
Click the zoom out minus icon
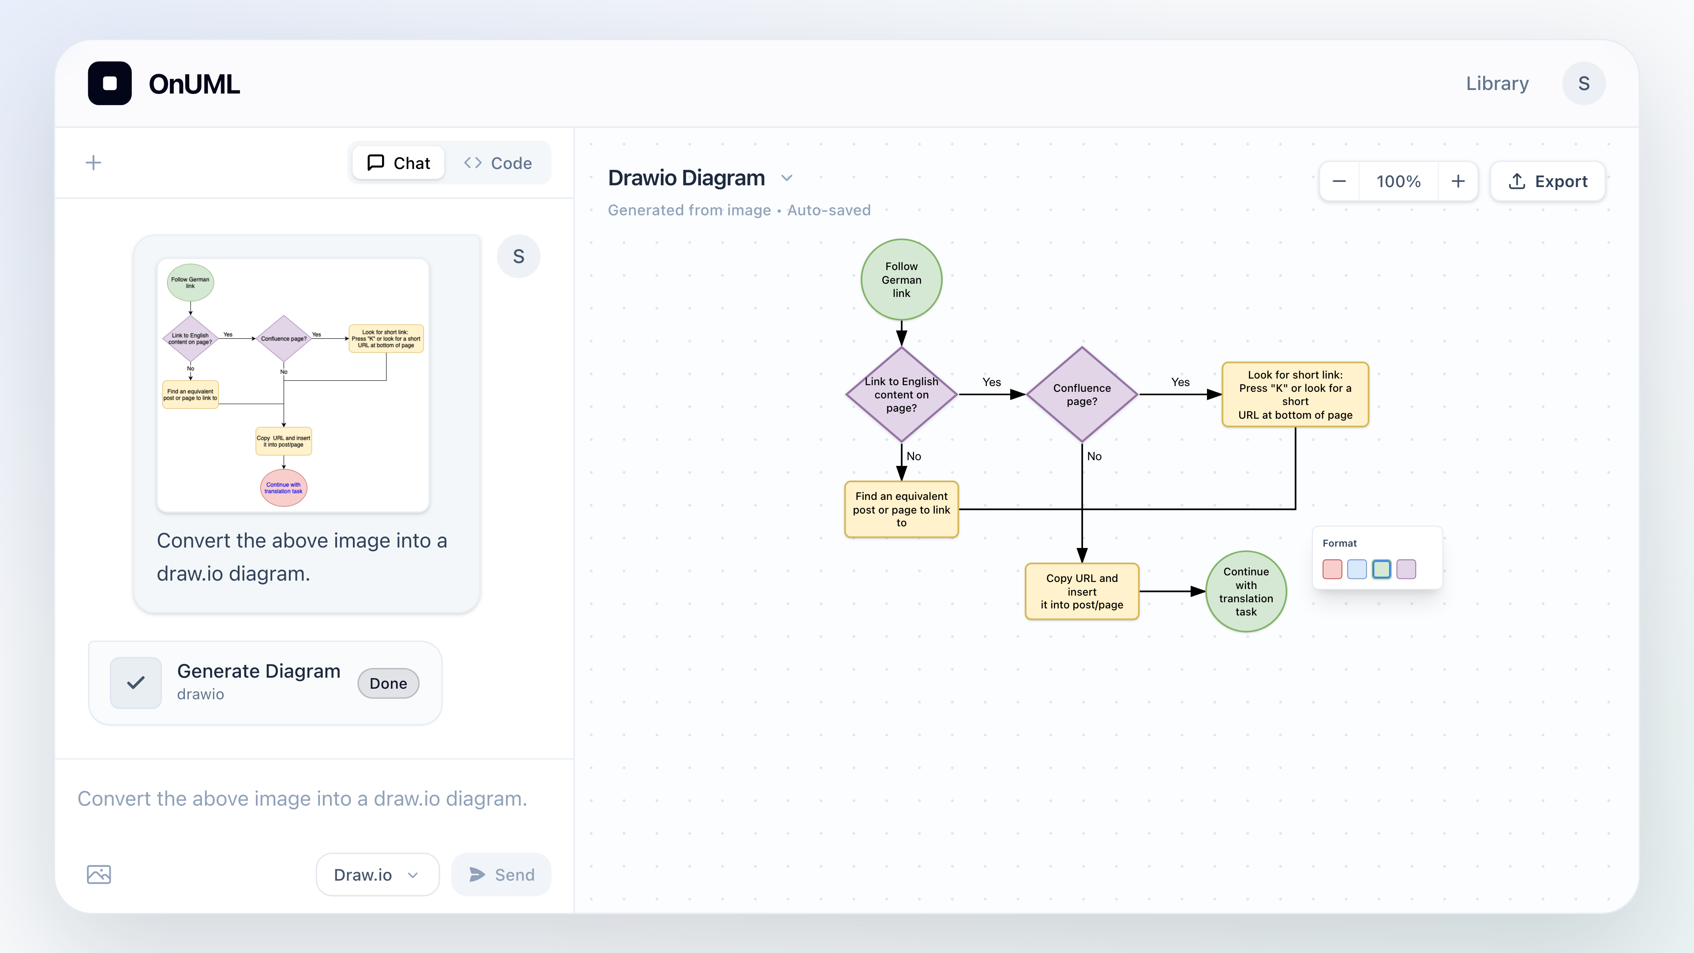pyautogui.click(x=1339, y=181)
